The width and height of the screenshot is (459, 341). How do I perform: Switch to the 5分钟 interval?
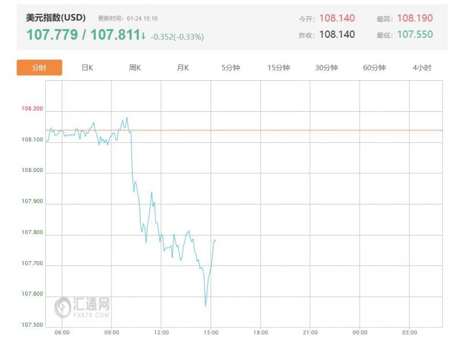click(231, 68)
